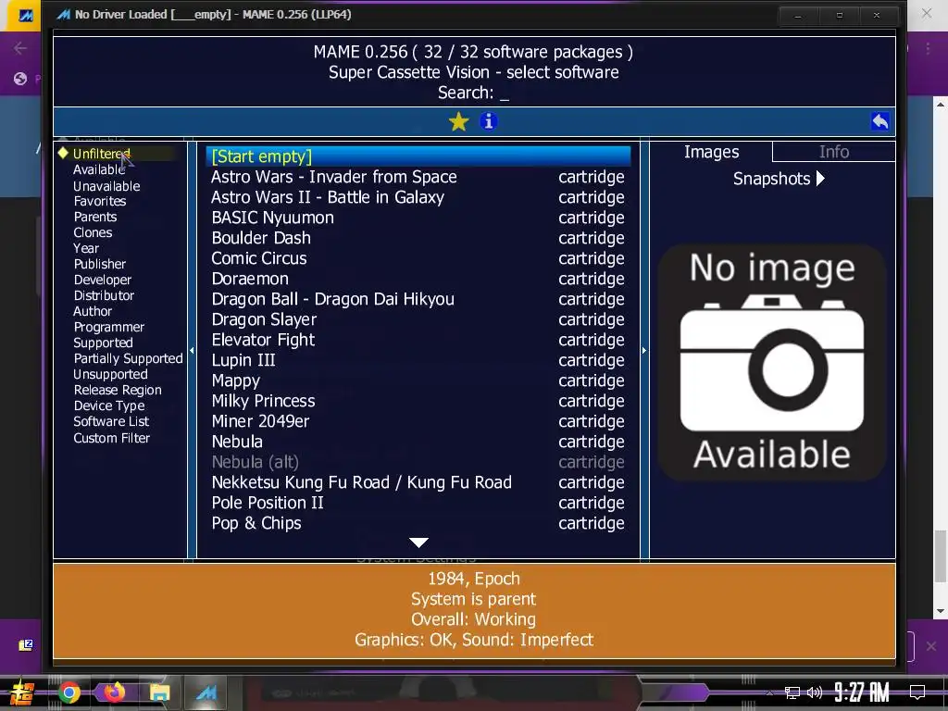The image size is (948, 711).
Task: Filter by Software List
Action: (111, 421)
